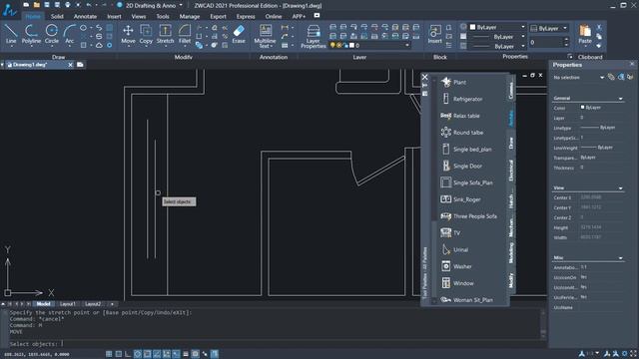Screen dimensions: 639x359
Task: Open the Manage ribbon tab
Action: point(190,16)
